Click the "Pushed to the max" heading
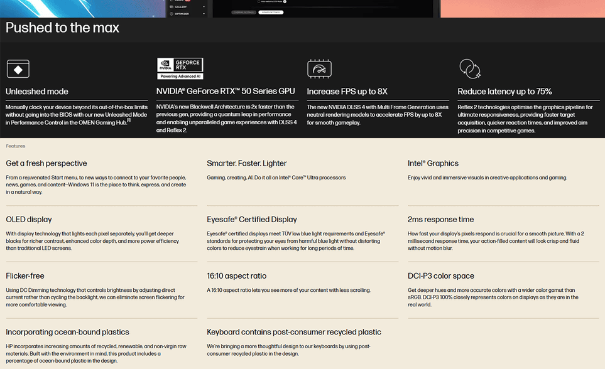The image size is (605, 369). 62,28
